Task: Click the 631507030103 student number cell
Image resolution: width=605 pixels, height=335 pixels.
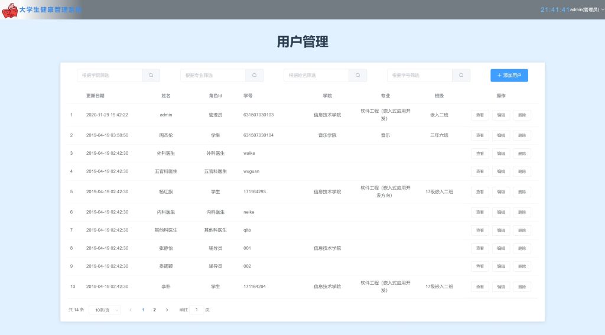Action: point(259,115)
